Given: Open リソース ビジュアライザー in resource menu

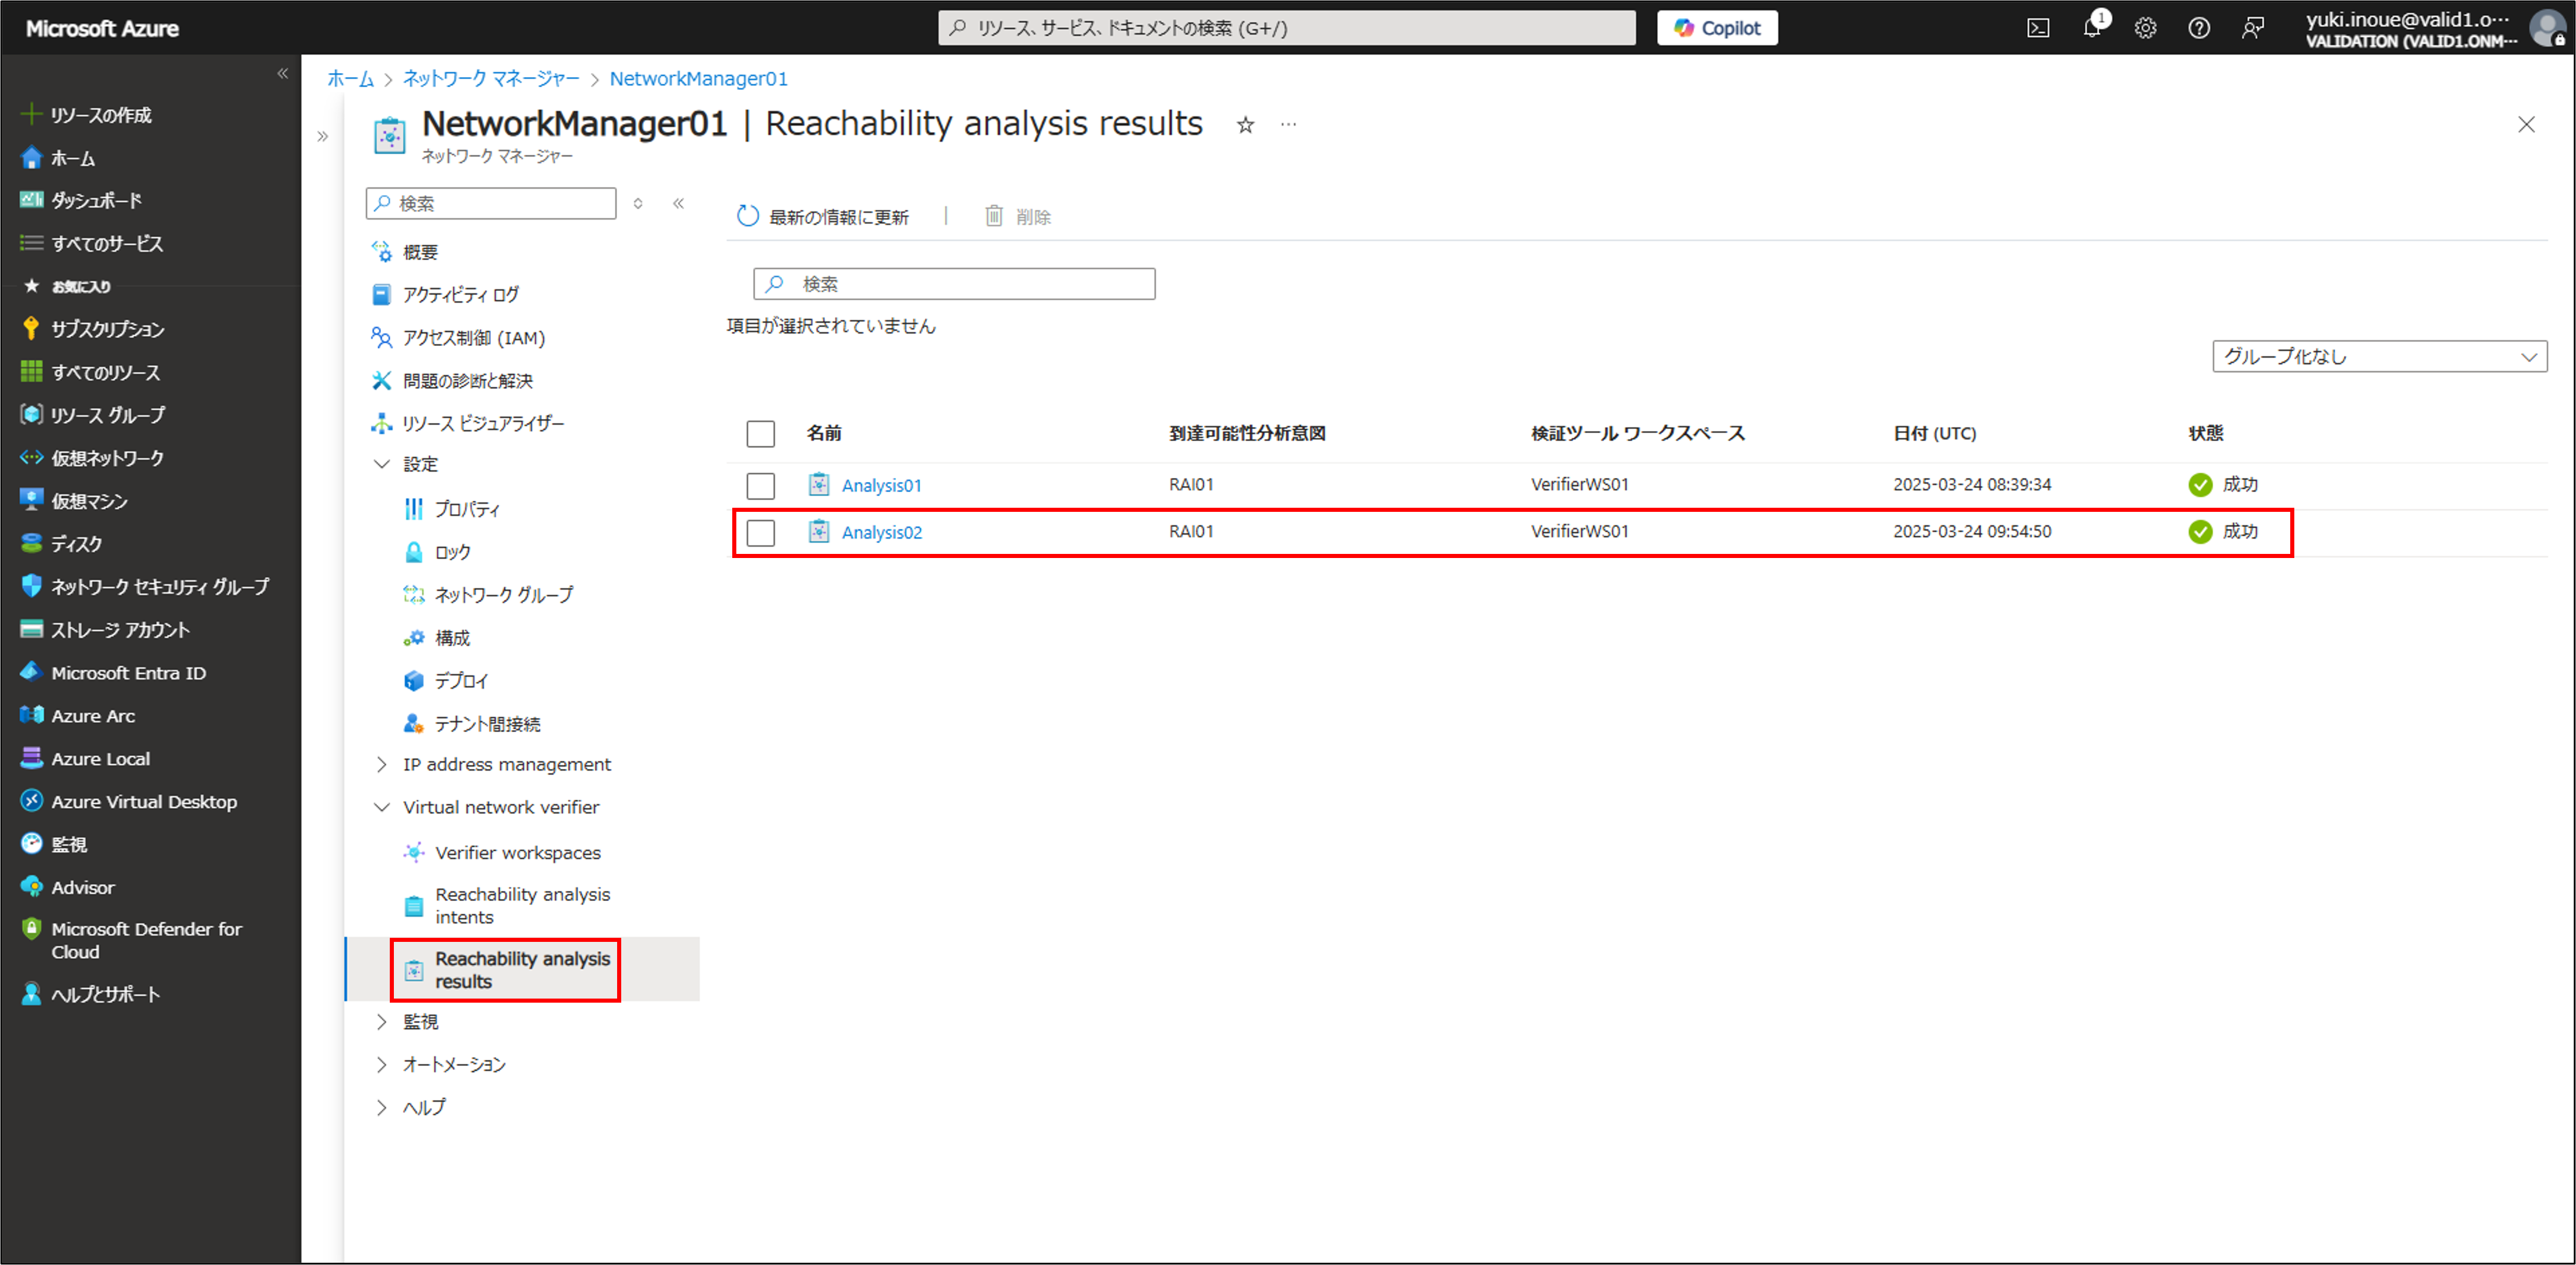Looking at the screenshot, I should pos(468,424).
